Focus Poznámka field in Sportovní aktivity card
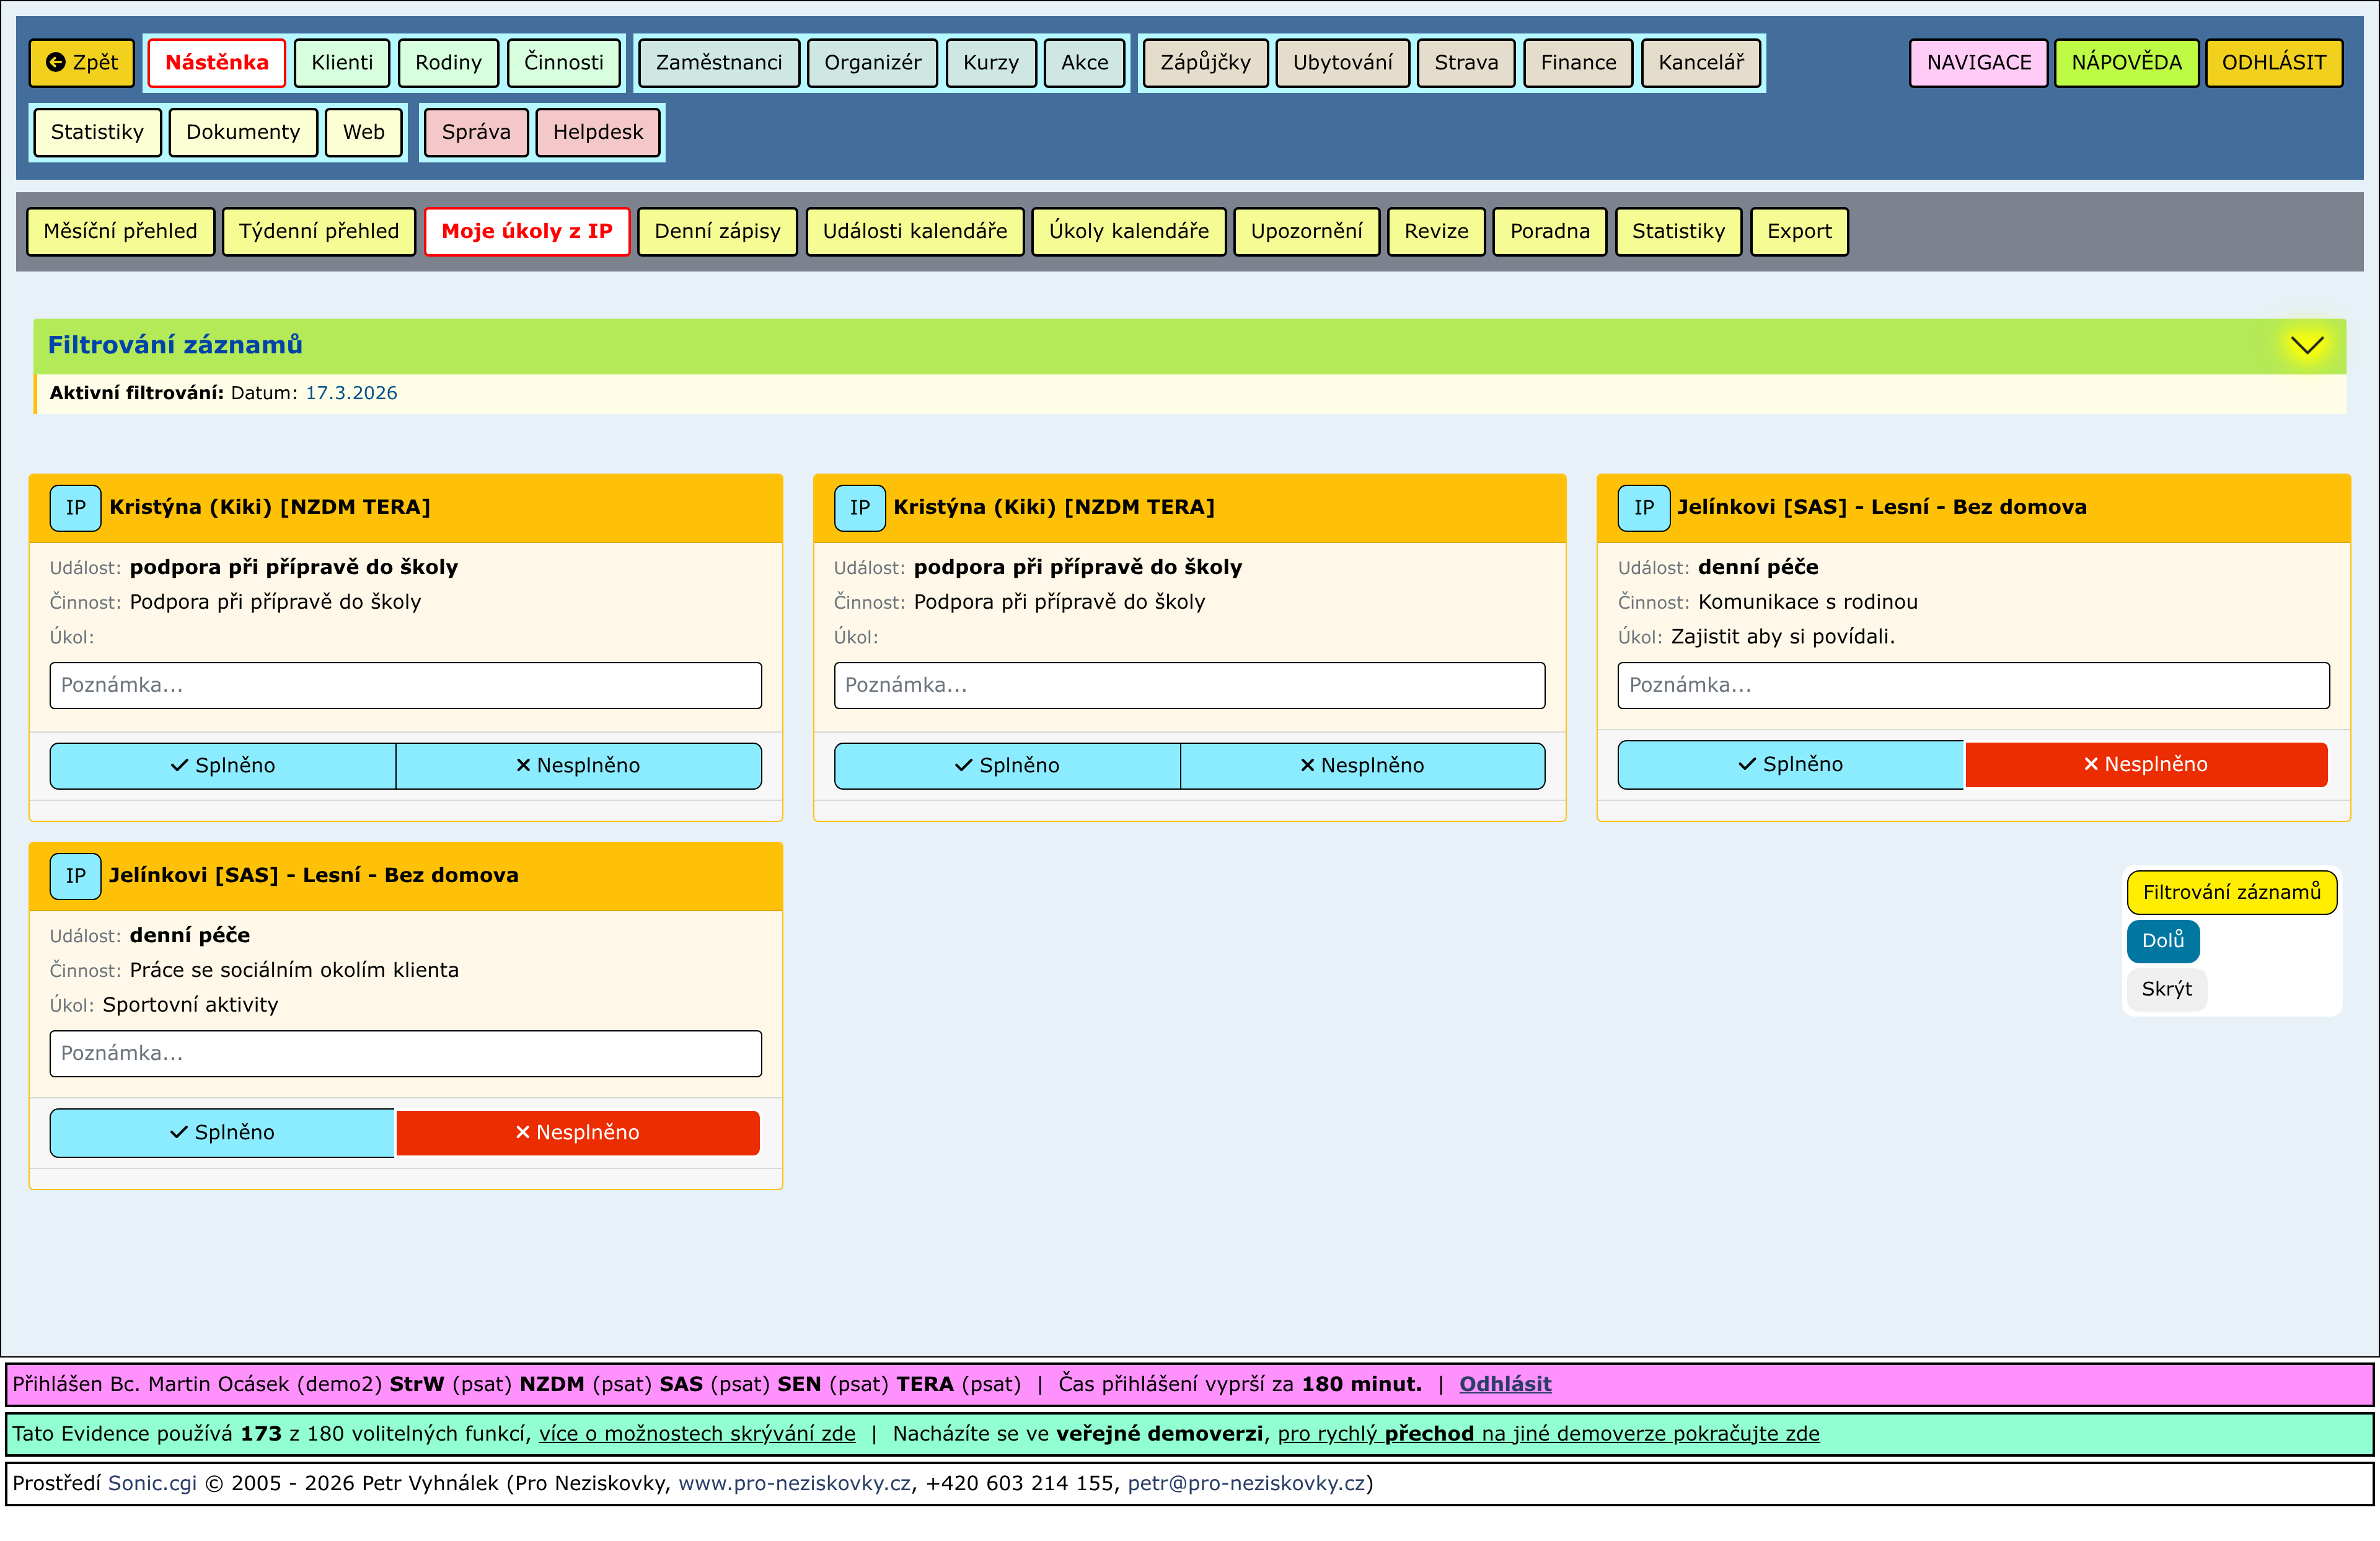This screenshot has width=2380, height=1541. 405,1053
